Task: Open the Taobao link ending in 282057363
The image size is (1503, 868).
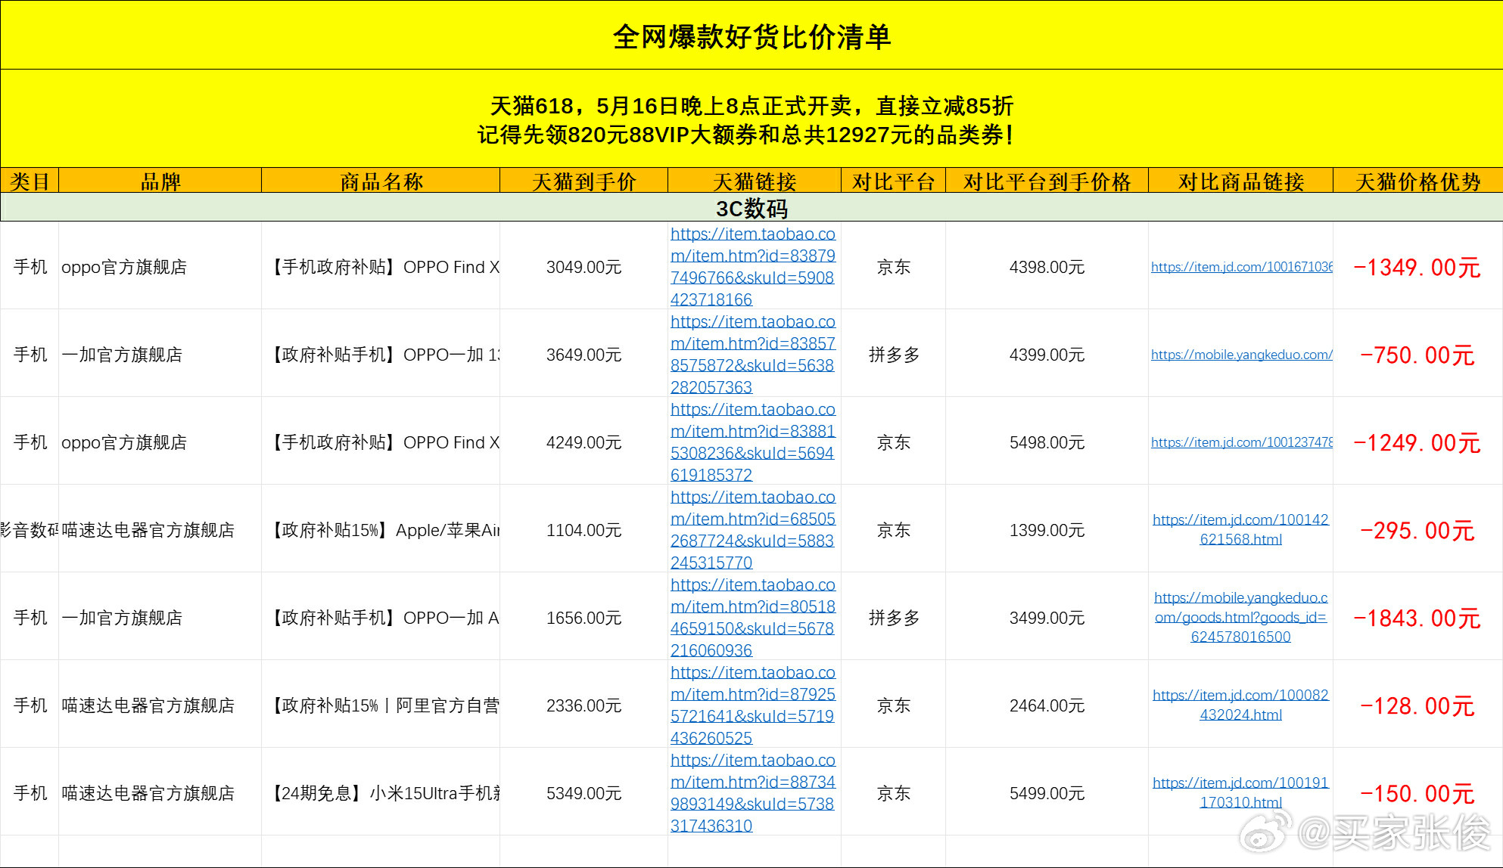Action: [x=753, y=354]
